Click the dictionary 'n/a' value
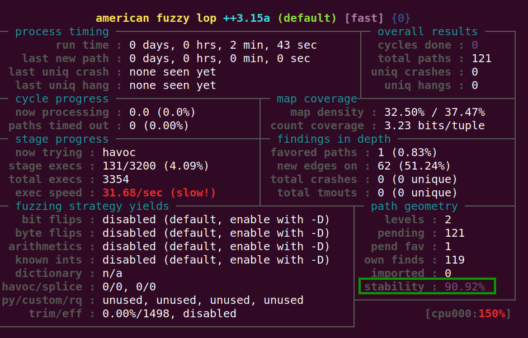 coord(112,274)
